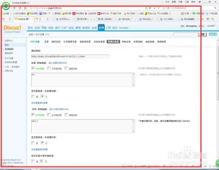Select 智能获取 radio for title rule

click(66, 68)
